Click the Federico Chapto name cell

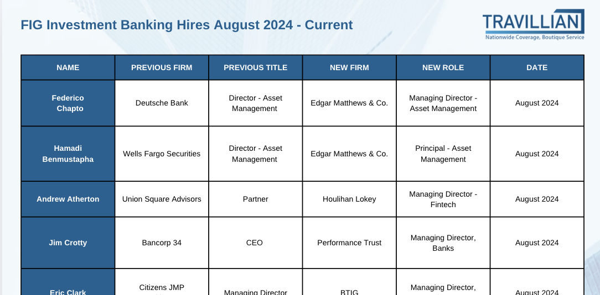[x=68, y=103]
